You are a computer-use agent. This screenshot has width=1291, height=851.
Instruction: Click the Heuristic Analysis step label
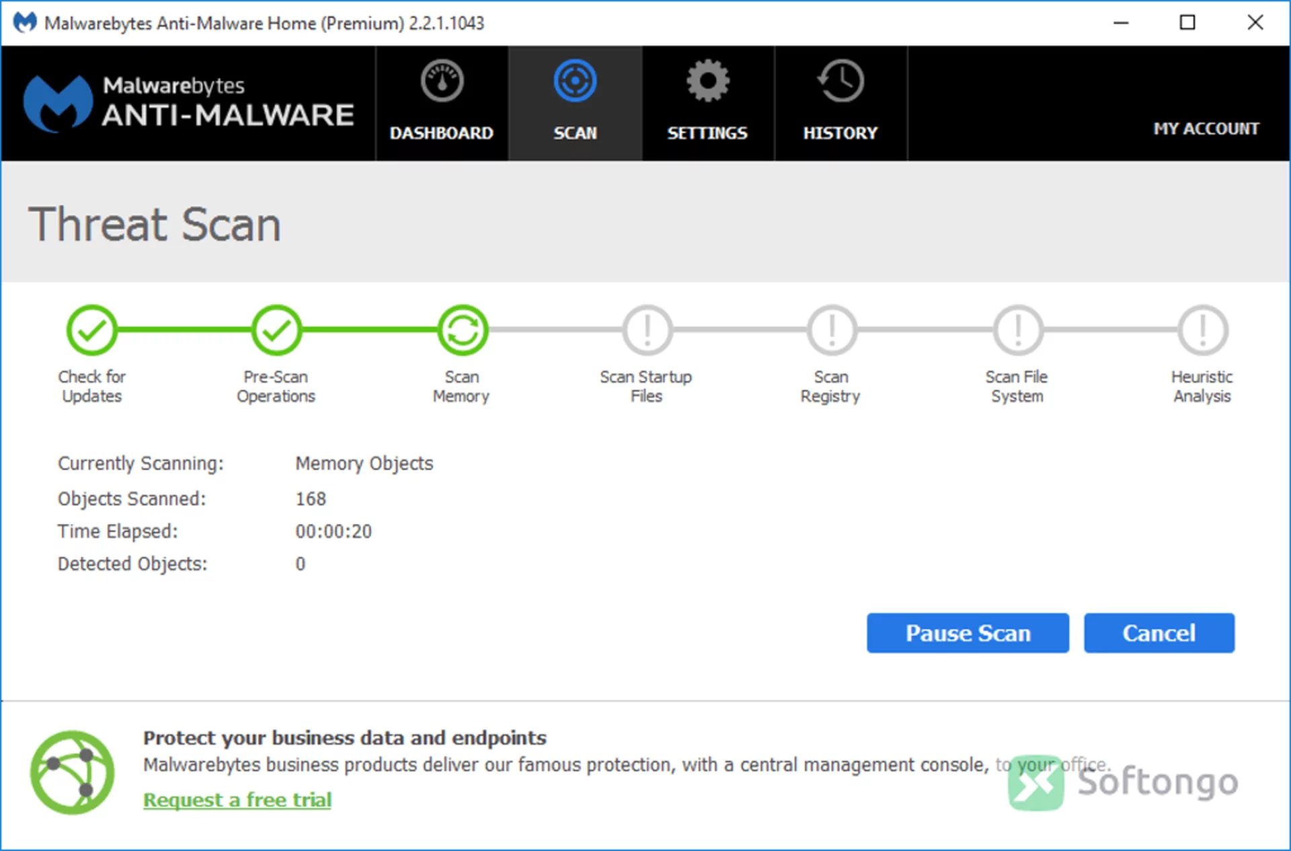pos(1202,386)
